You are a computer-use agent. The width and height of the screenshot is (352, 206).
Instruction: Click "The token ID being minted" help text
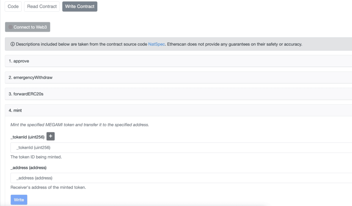pos(36,157)
